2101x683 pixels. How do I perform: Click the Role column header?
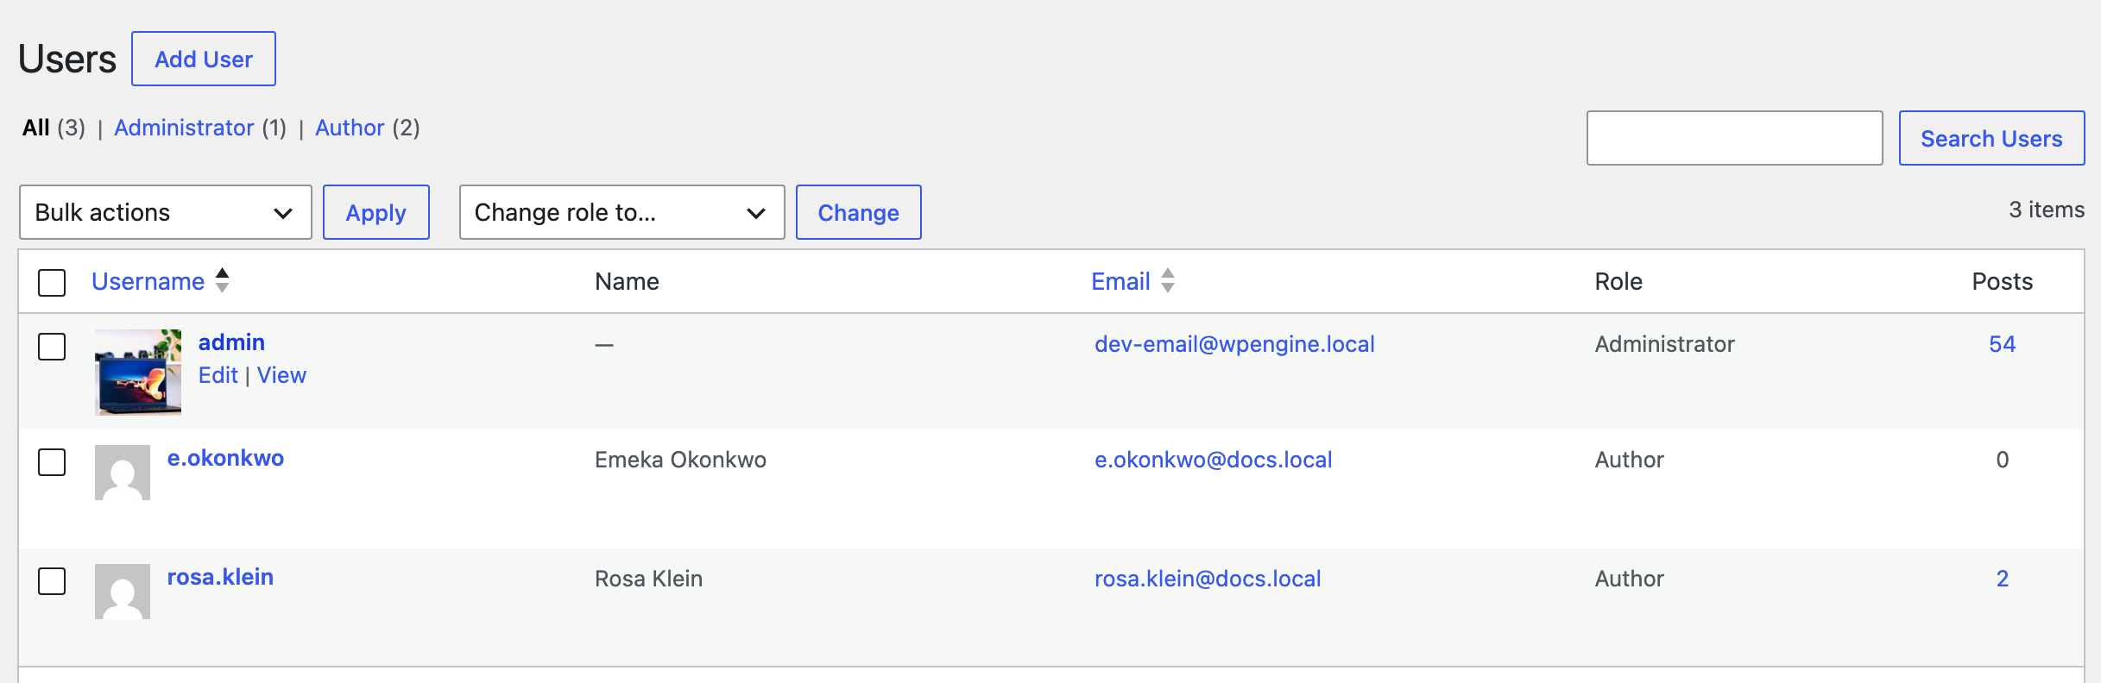[1618, 281]
